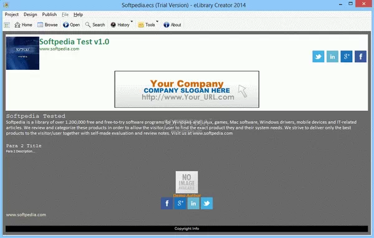Go to Home in the toolbar
The image size is (374, 238).
tap(24, 25)
